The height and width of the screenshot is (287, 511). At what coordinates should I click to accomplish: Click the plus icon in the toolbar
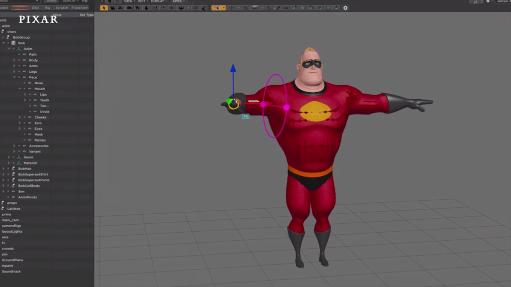tap(232, 8)
